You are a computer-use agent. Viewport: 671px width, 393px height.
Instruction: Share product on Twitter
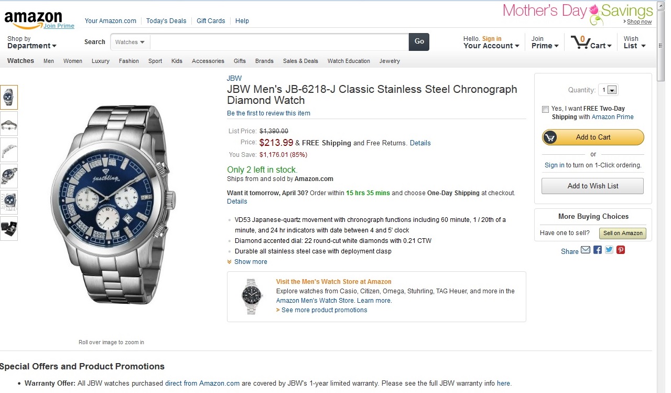tap(609, 250)
